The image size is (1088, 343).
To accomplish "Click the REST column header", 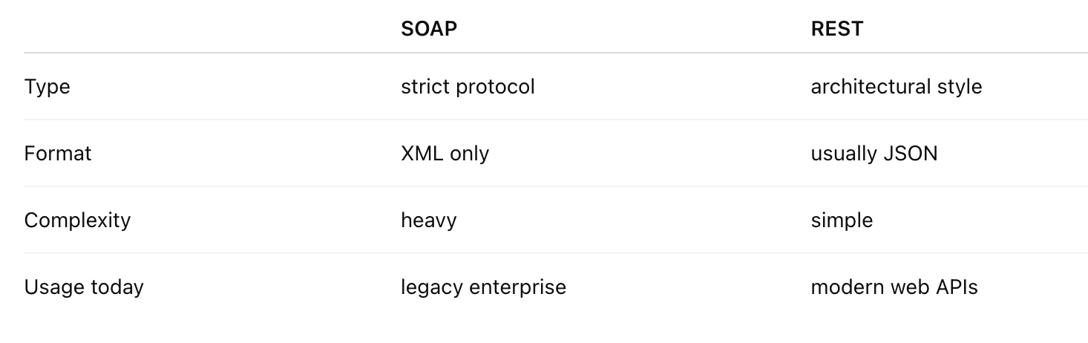I will pos(836,29).
